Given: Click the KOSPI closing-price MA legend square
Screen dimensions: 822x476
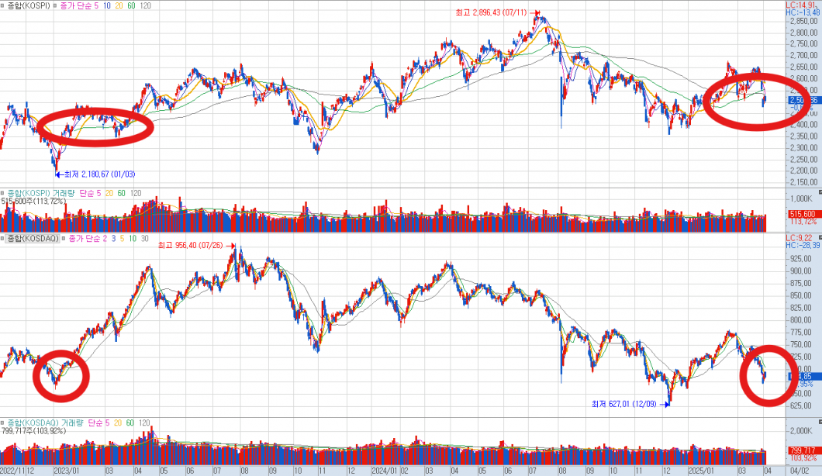Looking at the screenshot, I should coord(56,5).
